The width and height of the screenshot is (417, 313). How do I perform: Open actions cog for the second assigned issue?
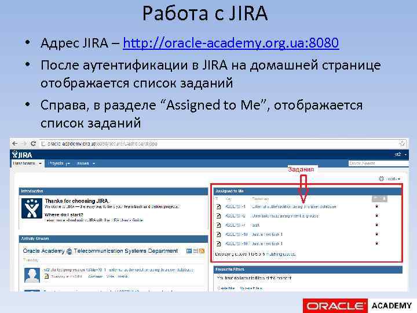click(x=376, y=216)
